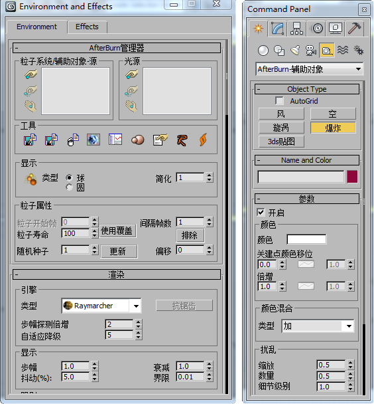
Task: Open the Create tab star icon
Action: pyautogui.click(x=259, y=29)
